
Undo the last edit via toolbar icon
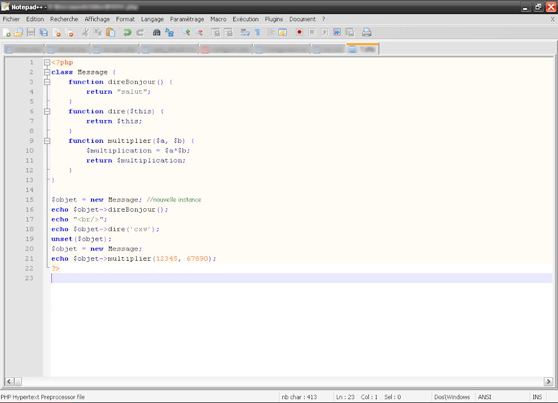pos(128,32)
